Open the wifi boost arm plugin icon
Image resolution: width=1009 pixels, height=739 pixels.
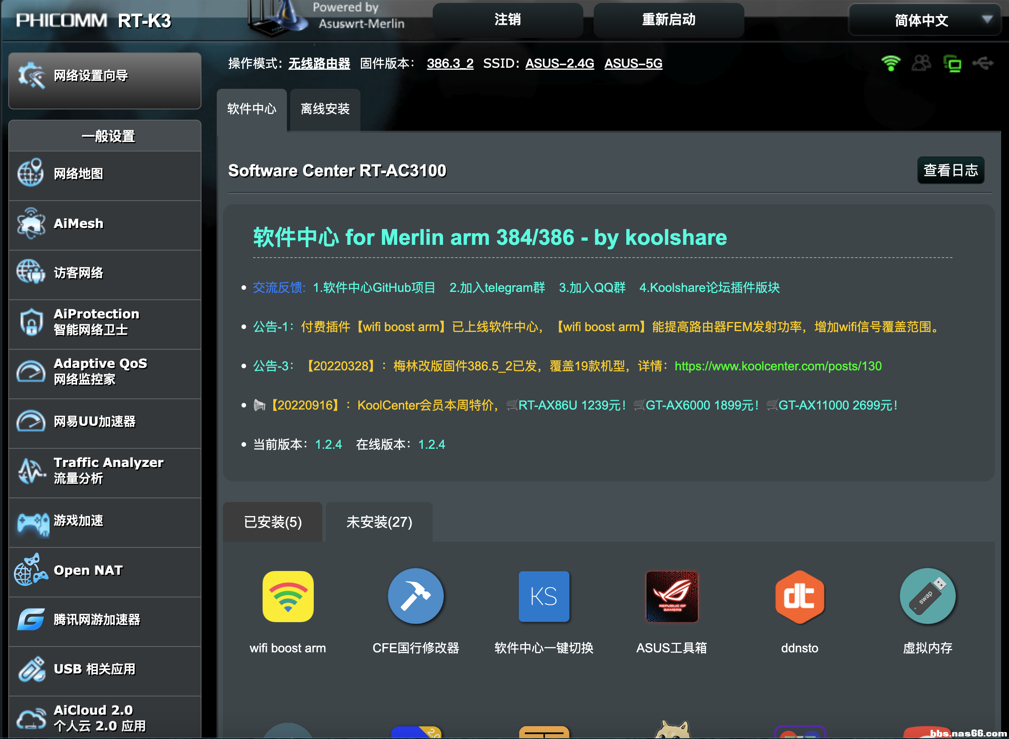pyautogui.click(x=288, y=596)
